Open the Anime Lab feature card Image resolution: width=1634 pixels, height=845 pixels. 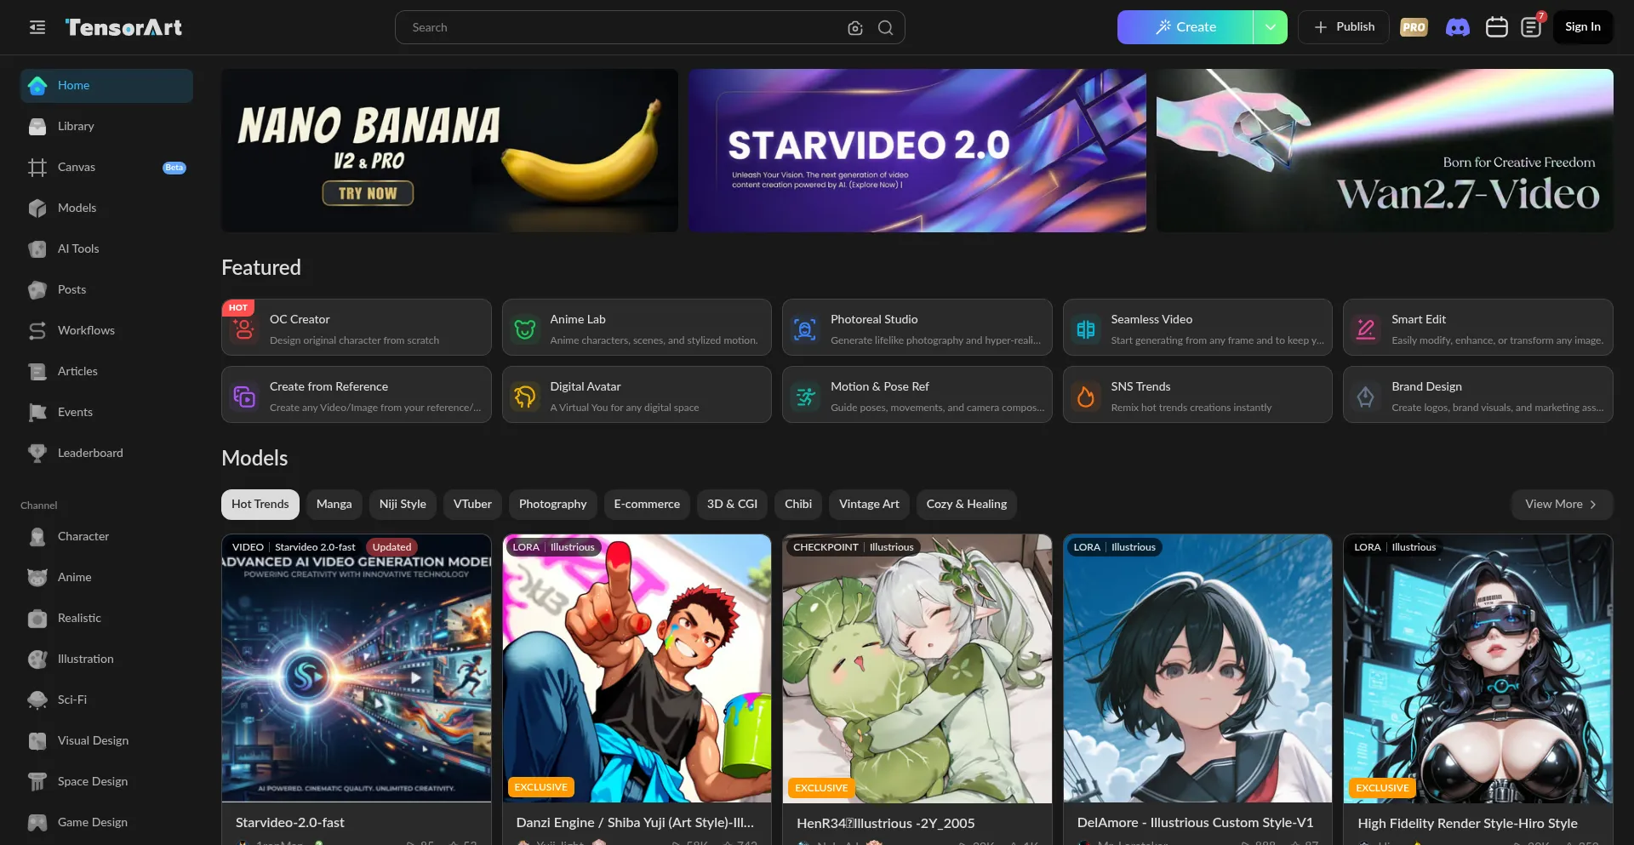(637, 328)
